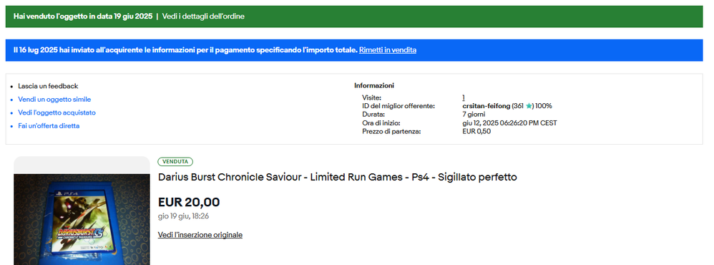This screenshot has width=714, height=265.
Task: Open the Visite count link
Action: pos(464,97)
